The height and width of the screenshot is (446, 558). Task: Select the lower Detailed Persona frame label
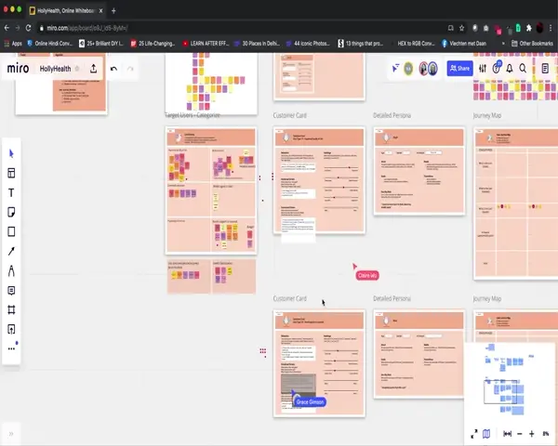[x=392, y=299]
